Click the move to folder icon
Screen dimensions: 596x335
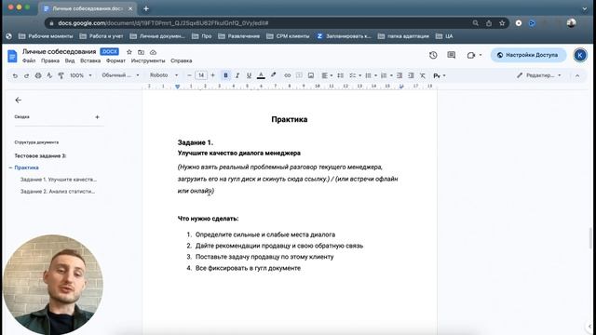pyautogui.click(x=141, y=52)
